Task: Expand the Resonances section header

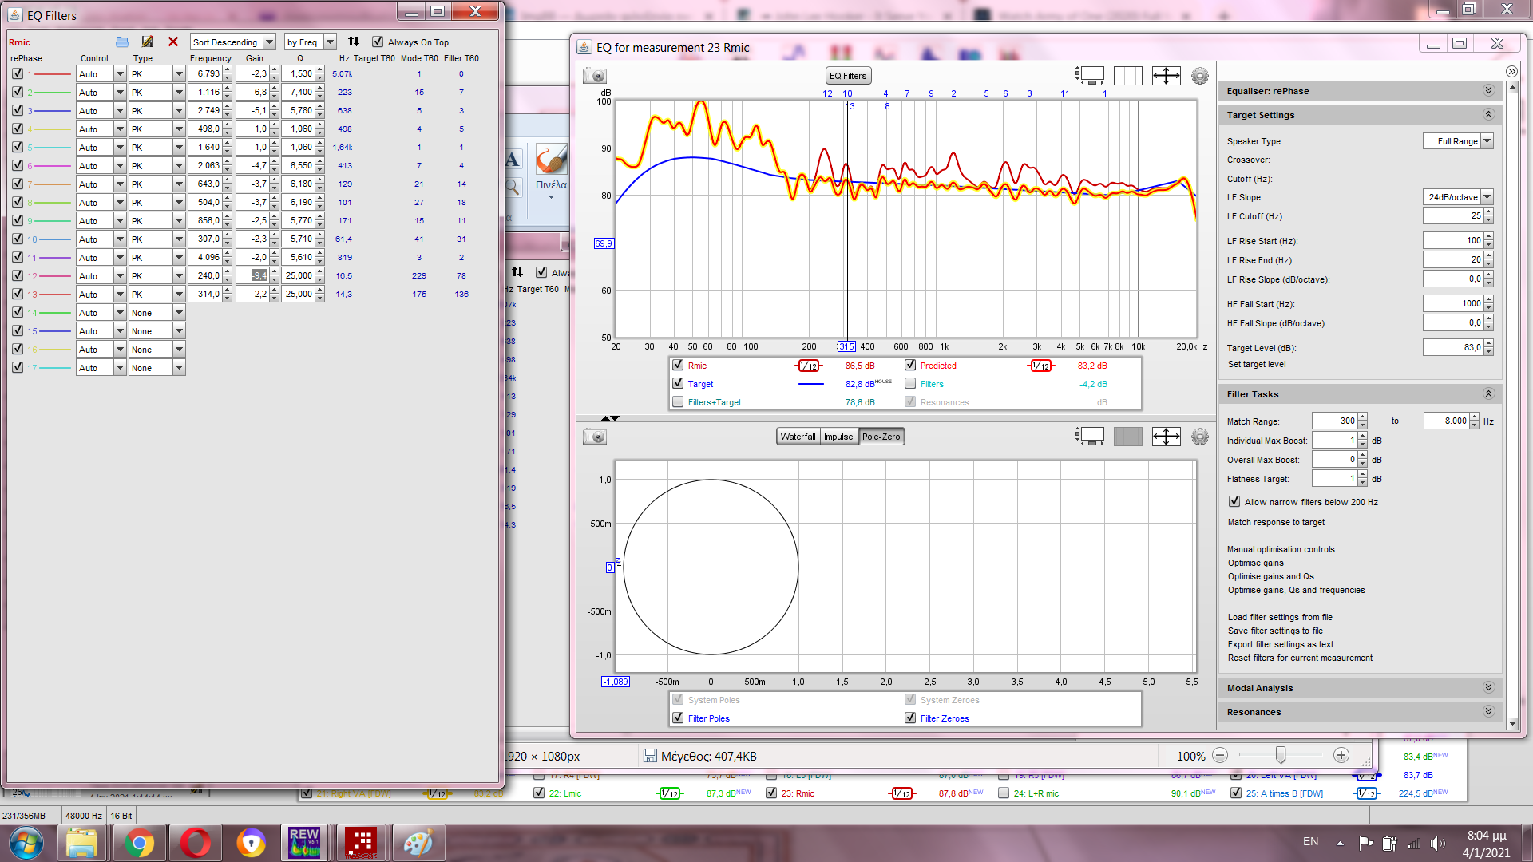Action: point(1360,712)
